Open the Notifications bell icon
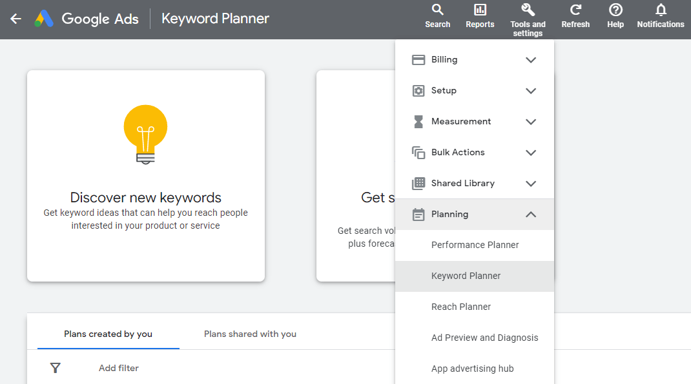 tap(661, 9)
